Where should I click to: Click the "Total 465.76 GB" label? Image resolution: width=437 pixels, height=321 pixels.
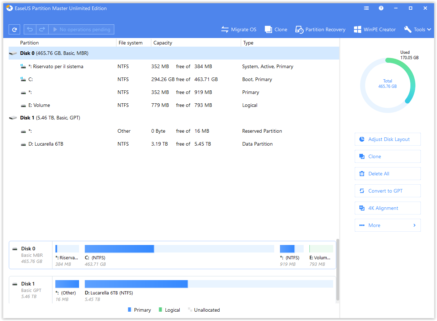(387, 84)
